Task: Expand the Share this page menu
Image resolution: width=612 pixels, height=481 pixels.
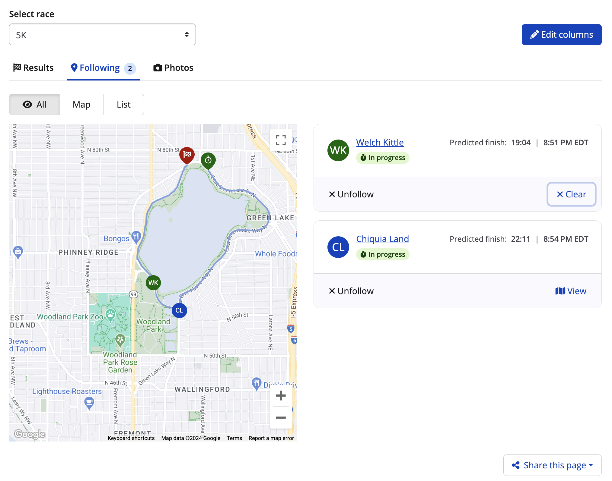Action: point(552,465)
